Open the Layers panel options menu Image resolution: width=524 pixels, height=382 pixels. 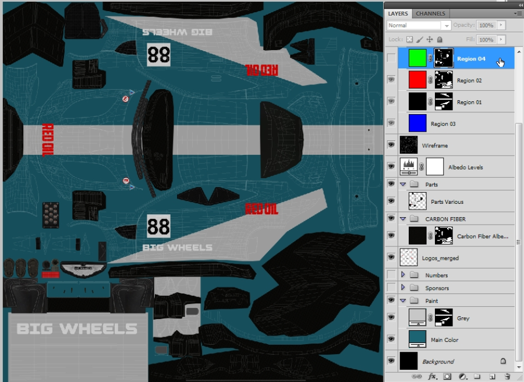518,13
